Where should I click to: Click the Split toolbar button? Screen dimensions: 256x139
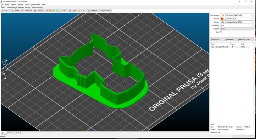73,11
